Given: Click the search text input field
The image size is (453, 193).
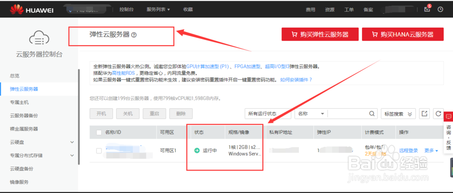Looking at the screenshot, I should (348, 114).
